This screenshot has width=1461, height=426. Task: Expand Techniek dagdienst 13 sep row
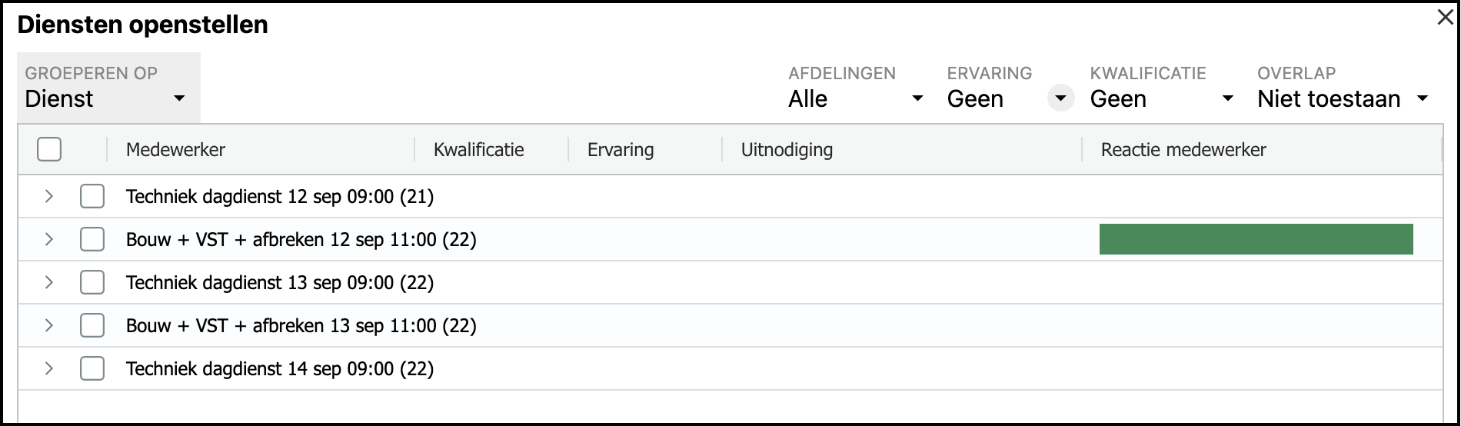click(x=49, y=282)
